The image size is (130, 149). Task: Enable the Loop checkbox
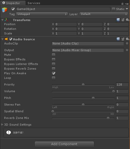click(54, 78)
